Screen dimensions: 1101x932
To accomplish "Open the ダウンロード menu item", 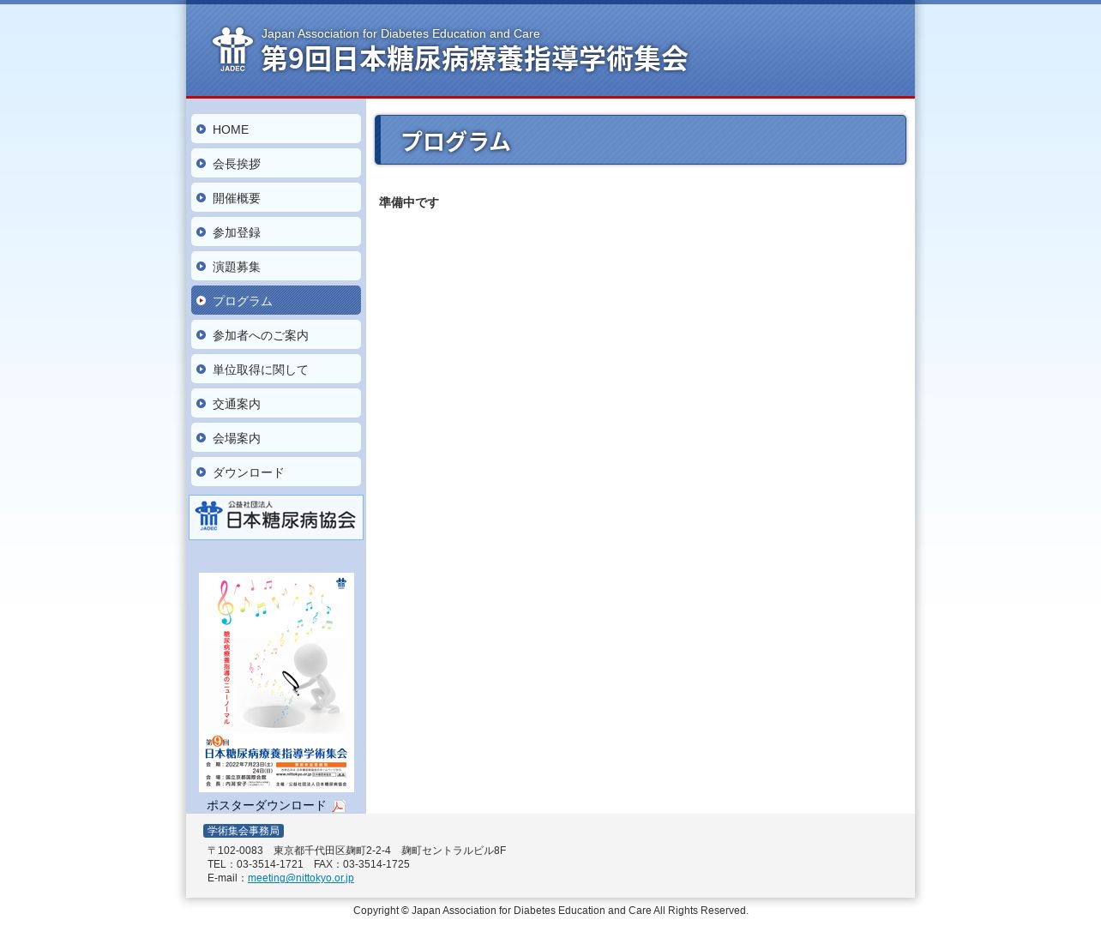I will (x=276, y=472).
